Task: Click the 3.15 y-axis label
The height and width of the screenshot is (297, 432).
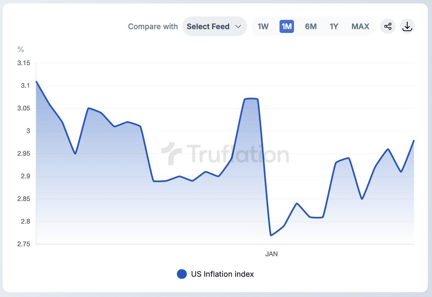Action: [x=24, y=63]
